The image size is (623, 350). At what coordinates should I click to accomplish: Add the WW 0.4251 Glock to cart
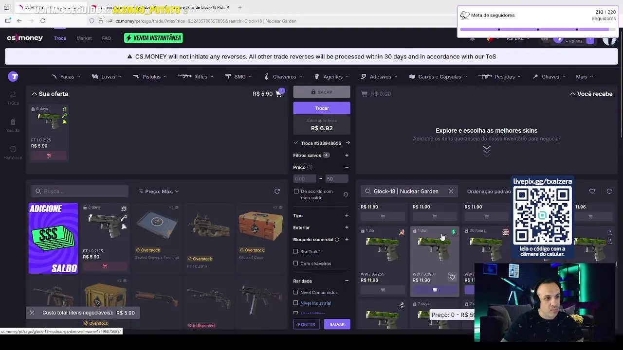383,290
